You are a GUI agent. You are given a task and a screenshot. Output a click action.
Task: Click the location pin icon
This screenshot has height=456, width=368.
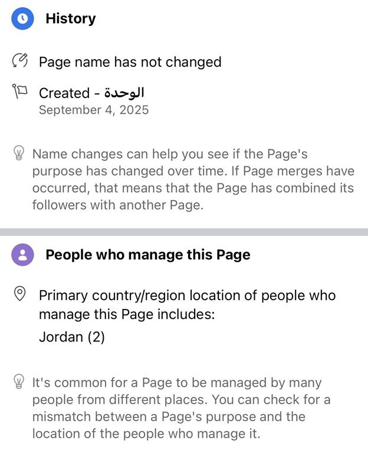click(20, 294)
